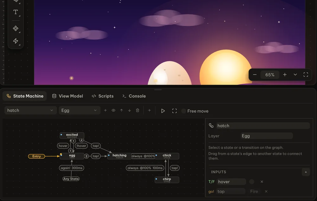
Task: Select the lightning bolt interactions tool
Action: click(16, 41)
